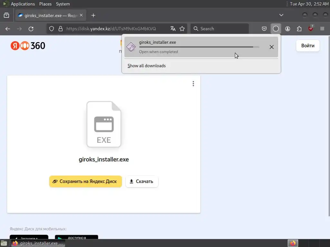330x247 pixels.
Task: Open the tracking protection shield icon
Action: coord(52,29)
